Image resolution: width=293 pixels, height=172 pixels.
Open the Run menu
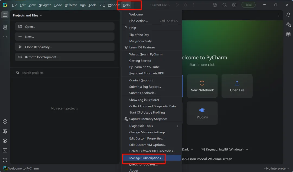83,5
